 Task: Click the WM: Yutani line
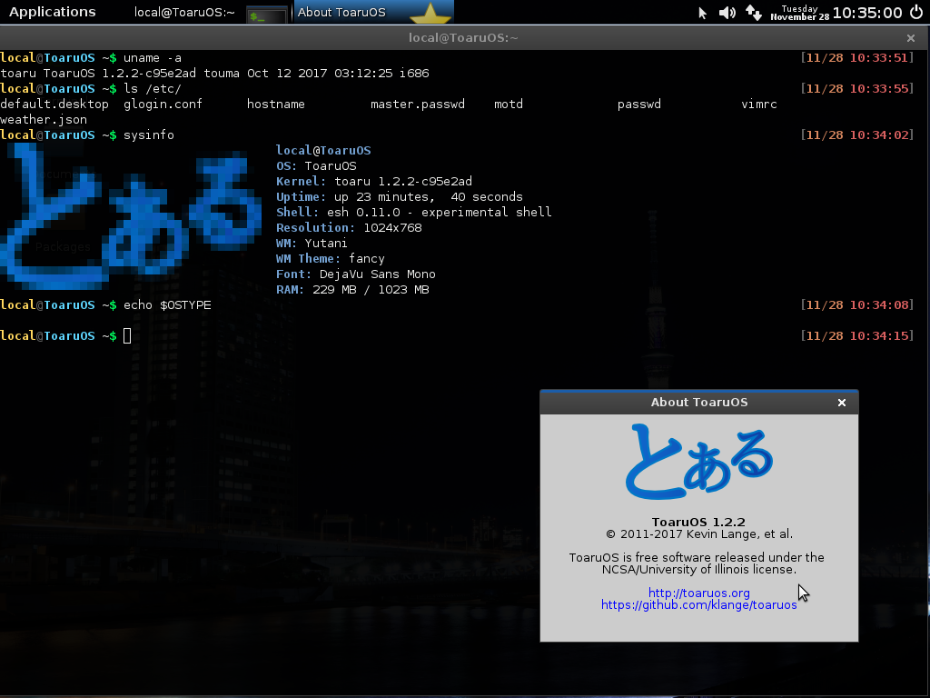pos(312,244)
